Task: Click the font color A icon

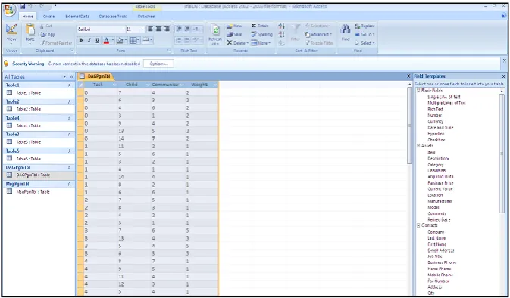Action: 106,41
